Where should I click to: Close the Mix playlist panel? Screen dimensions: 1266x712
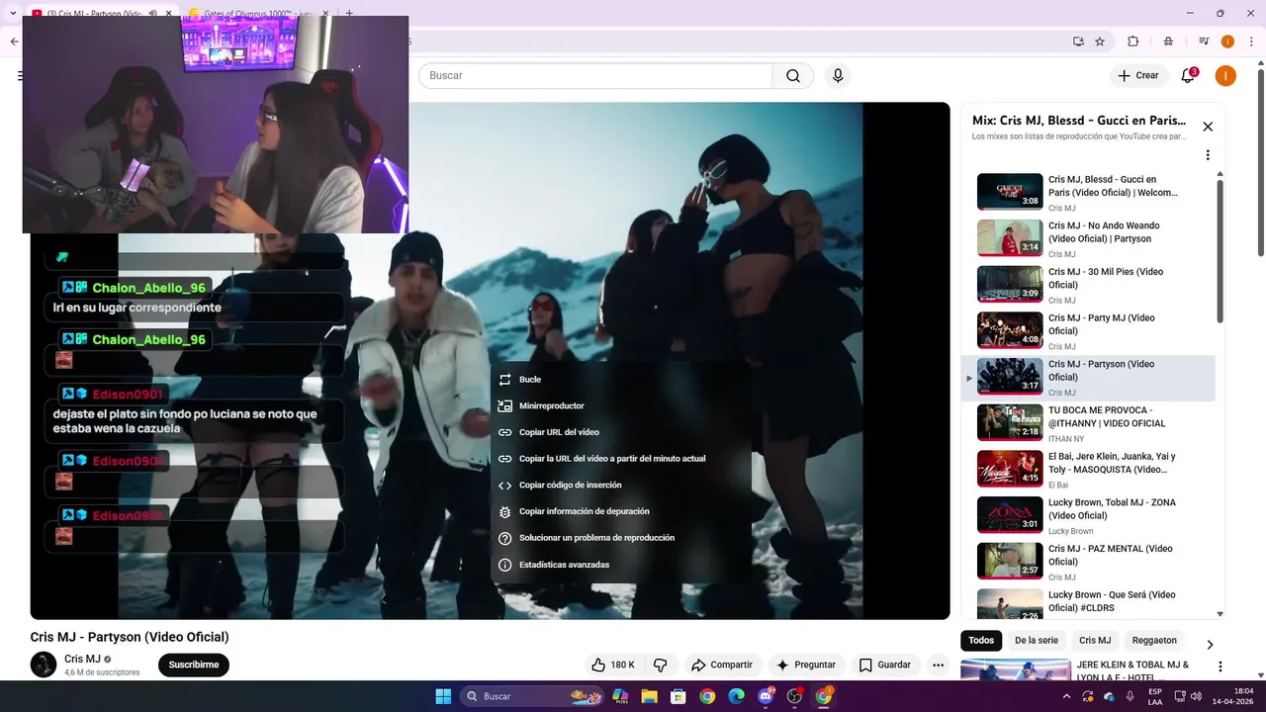(1208, 127)
